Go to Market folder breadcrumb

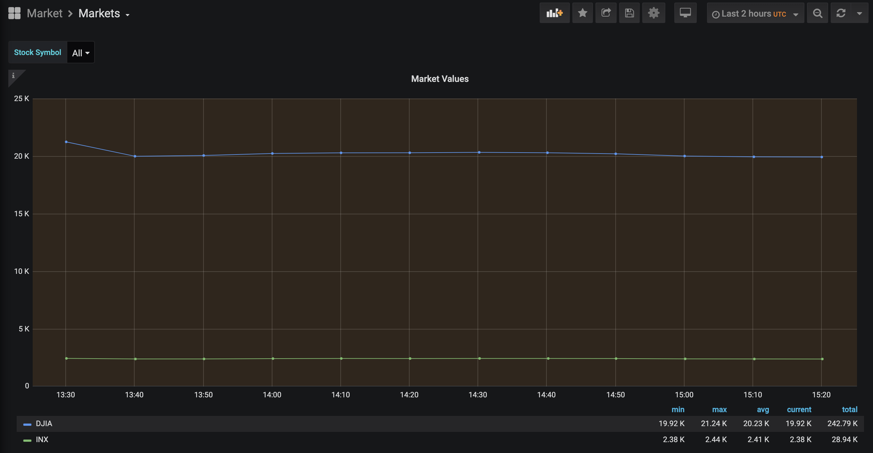(45, 13)
